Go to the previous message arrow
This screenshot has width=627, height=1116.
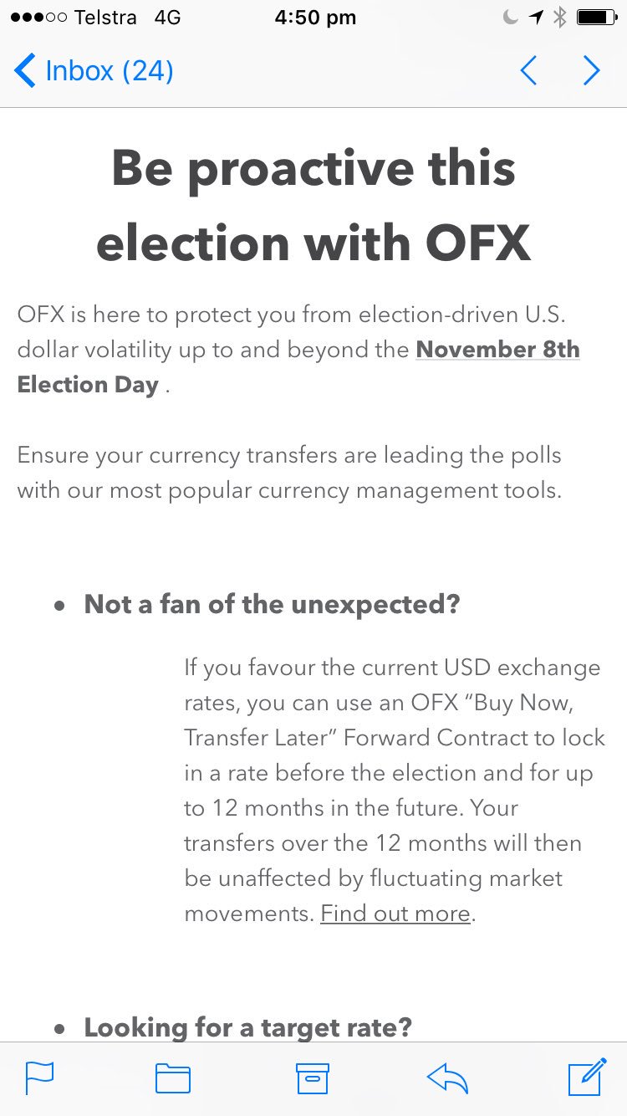tap(528, 71)
